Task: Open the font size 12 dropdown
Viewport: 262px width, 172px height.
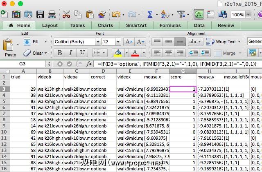Action: tap(118, 42)
